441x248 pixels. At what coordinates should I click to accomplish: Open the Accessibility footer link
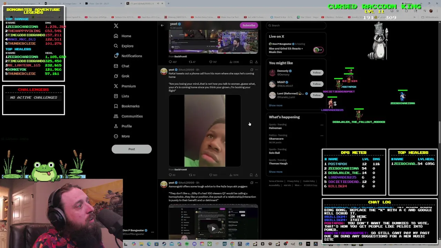click(x=275, y=185)
